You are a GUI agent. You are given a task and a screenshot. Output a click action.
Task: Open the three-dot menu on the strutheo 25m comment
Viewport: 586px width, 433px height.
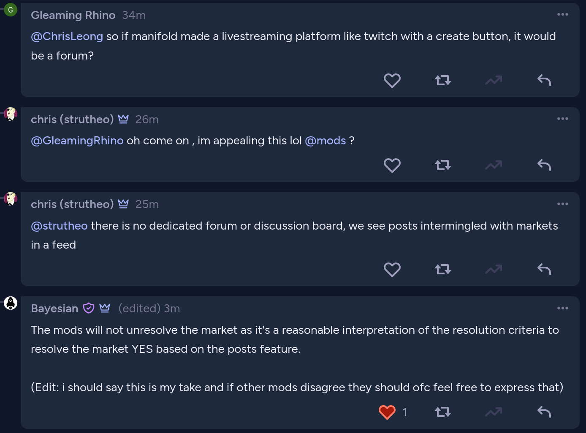pyautogui.click(x=562, y=204)
